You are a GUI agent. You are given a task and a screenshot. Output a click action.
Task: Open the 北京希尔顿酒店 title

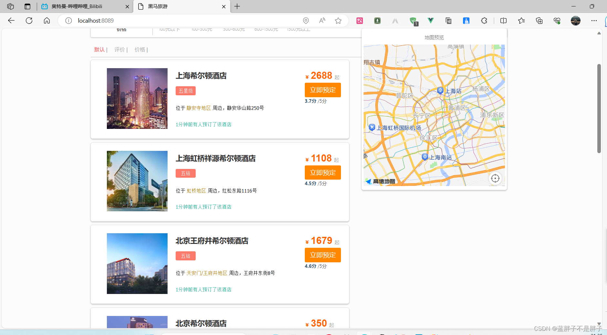point(201,323)
